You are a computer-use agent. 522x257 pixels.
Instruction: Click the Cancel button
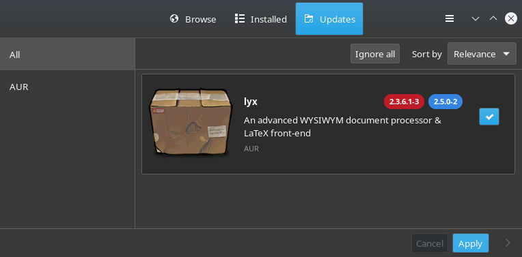(430, 243)
